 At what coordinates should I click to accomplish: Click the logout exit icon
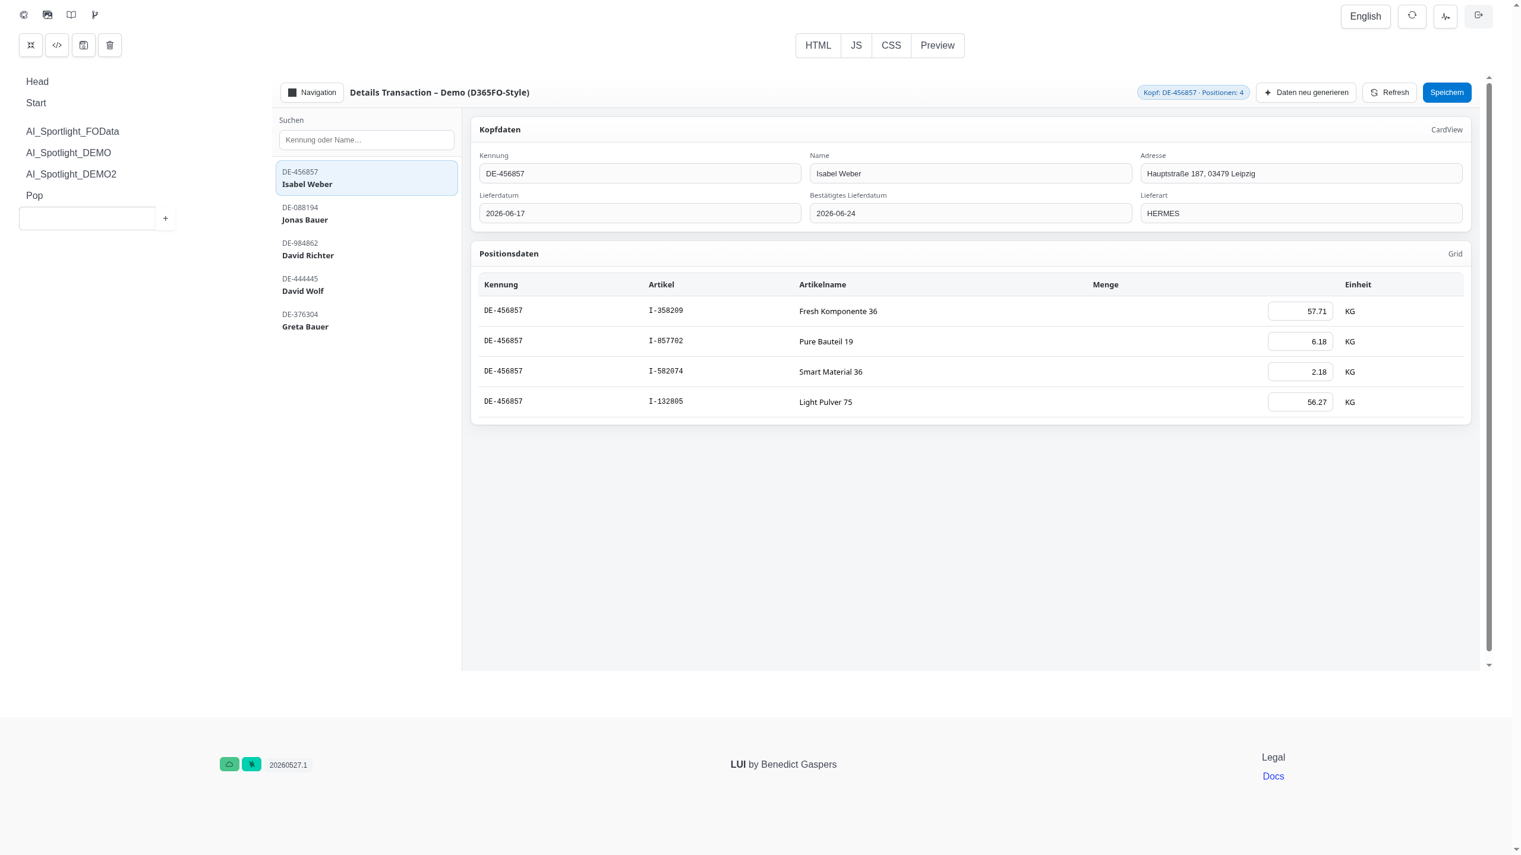(x=1479, y=16)
